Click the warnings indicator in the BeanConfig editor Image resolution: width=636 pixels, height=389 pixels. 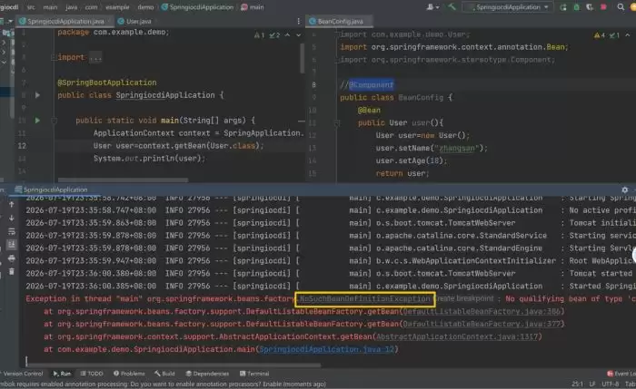[601, 35]
